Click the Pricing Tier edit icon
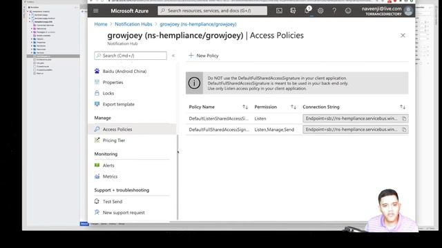The image size is (442, 248). click(x=97, y=140)
